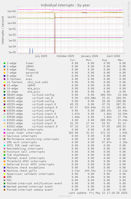Click the virtio3-req.0 brown legend swatch
The height and width of the screenshot is (199, 131).
pyautogui.click(x=4, y=98)
